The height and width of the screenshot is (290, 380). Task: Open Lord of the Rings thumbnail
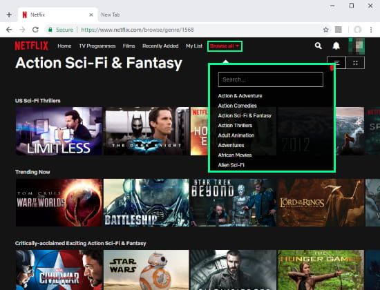321,202
